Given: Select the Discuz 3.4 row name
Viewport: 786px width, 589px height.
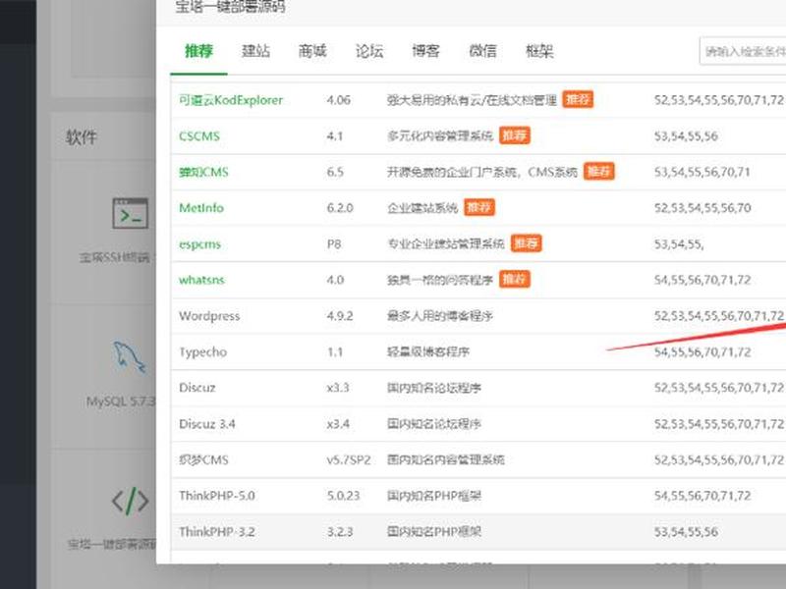Looking at the screenshot, I should (206, 424).
